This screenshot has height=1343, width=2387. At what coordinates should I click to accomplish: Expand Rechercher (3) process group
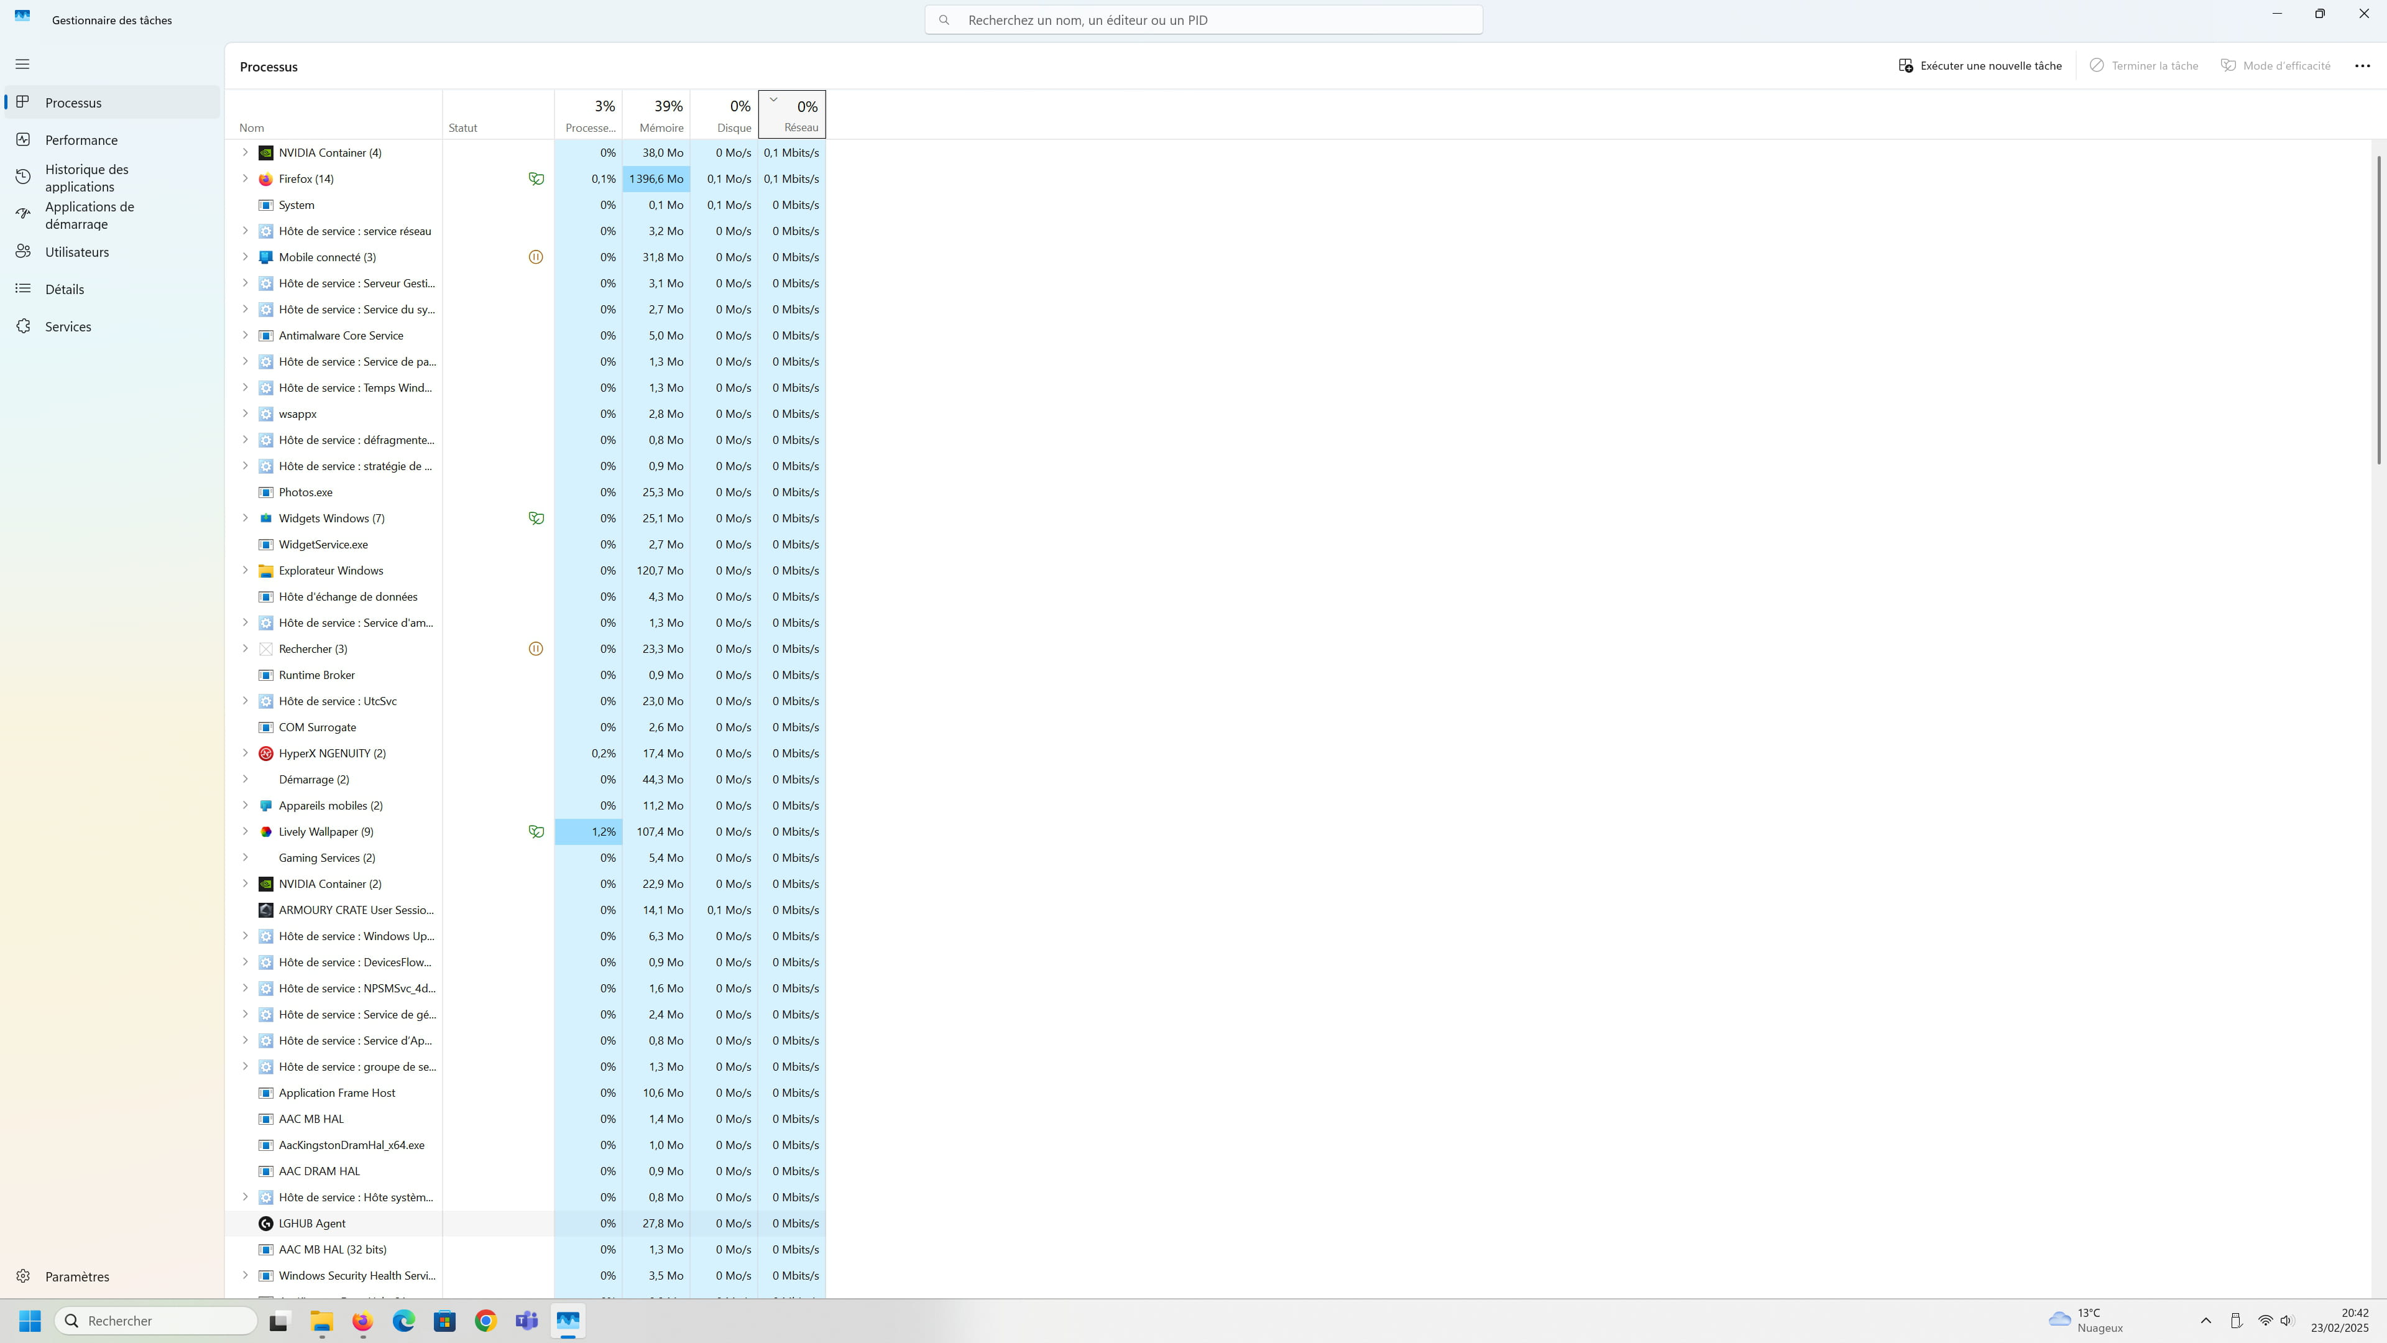click(x=245, y=648)
